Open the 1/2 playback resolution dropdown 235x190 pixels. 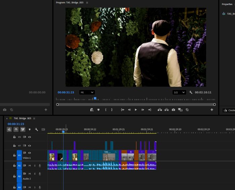point(179,92)
